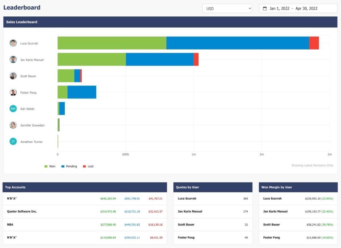Click the red Lost legend swatch
Viewport: 341px width, 248px height.
[84, 167]
